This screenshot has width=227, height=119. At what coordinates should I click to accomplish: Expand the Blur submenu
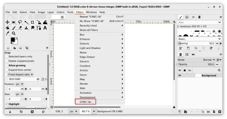click(x=100, y=35)
